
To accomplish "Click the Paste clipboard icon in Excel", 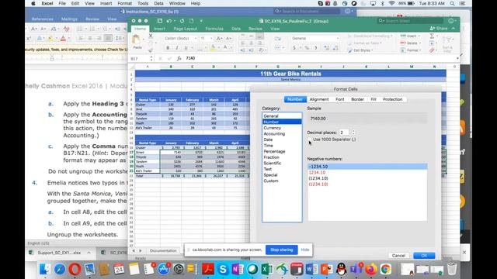I will point(137,40).
